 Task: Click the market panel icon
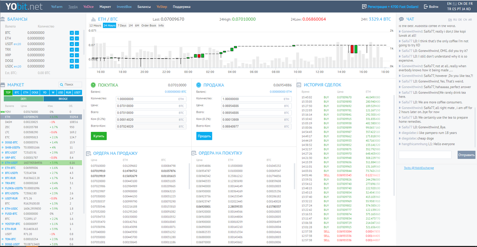tap(3, 85)
